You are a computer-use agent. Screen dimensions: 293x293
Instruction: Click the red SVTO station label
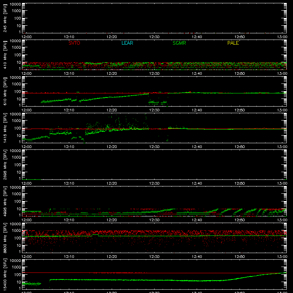74,43
